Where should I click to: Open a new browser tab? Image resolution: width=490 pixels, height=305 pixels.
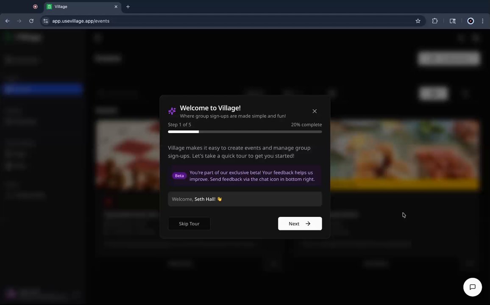pos(128,6)
